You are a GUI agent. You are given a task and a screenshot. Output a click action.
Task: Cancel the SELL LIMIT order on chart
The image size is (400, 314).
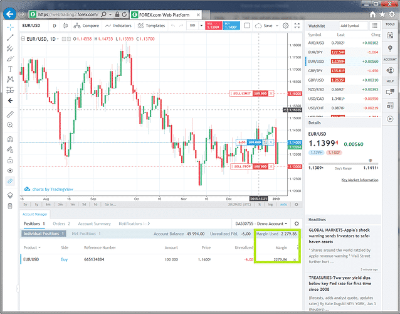point(271,94)
